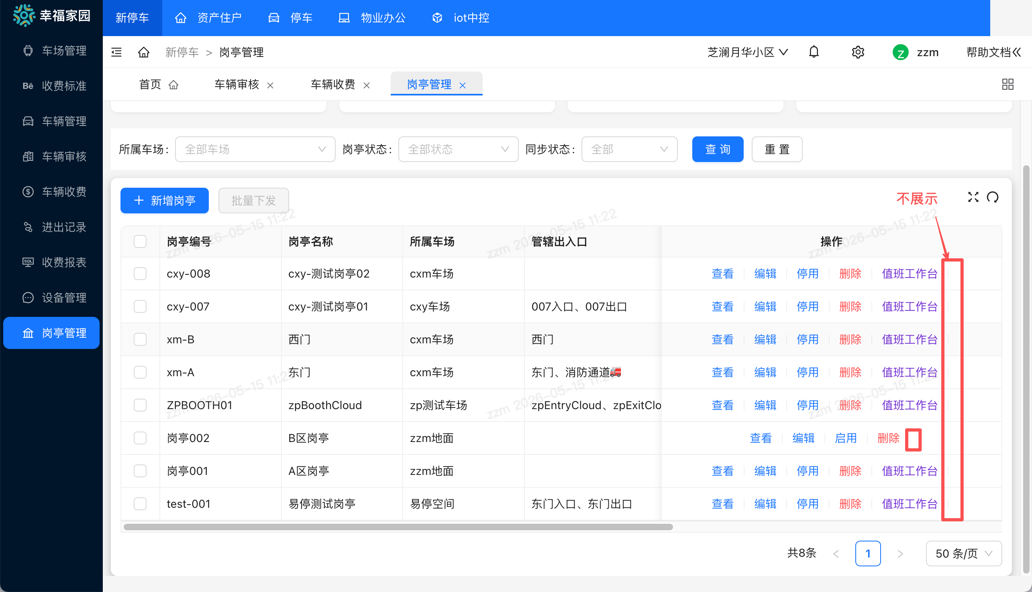The width and height of the screenshot is (1032, 592).
Task: Go to next page arrow
Action: click(x=900, y=554)
